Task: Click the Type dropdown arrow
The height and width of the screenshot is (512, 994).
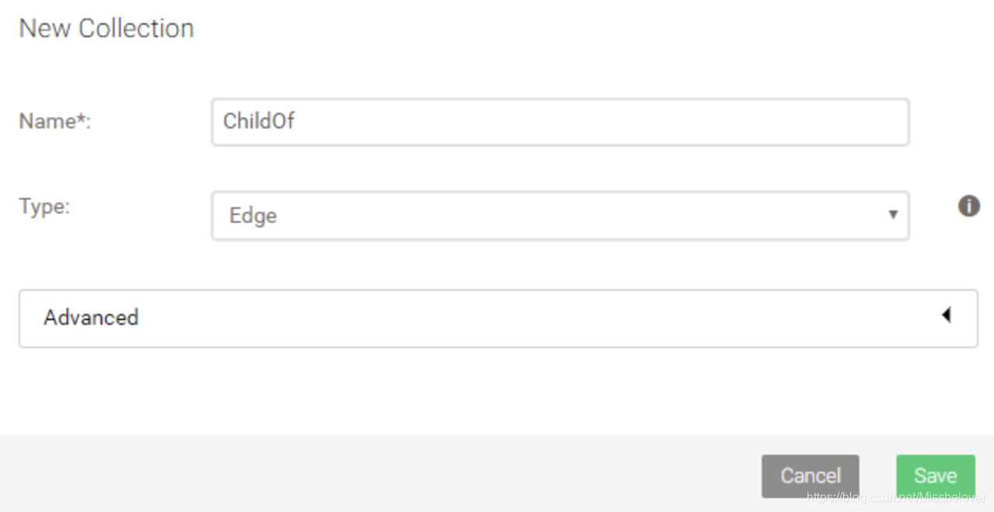Action: click(x=893, y=215)
